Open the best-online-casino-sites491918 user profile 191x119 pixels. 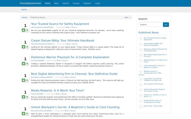(41, 111)
